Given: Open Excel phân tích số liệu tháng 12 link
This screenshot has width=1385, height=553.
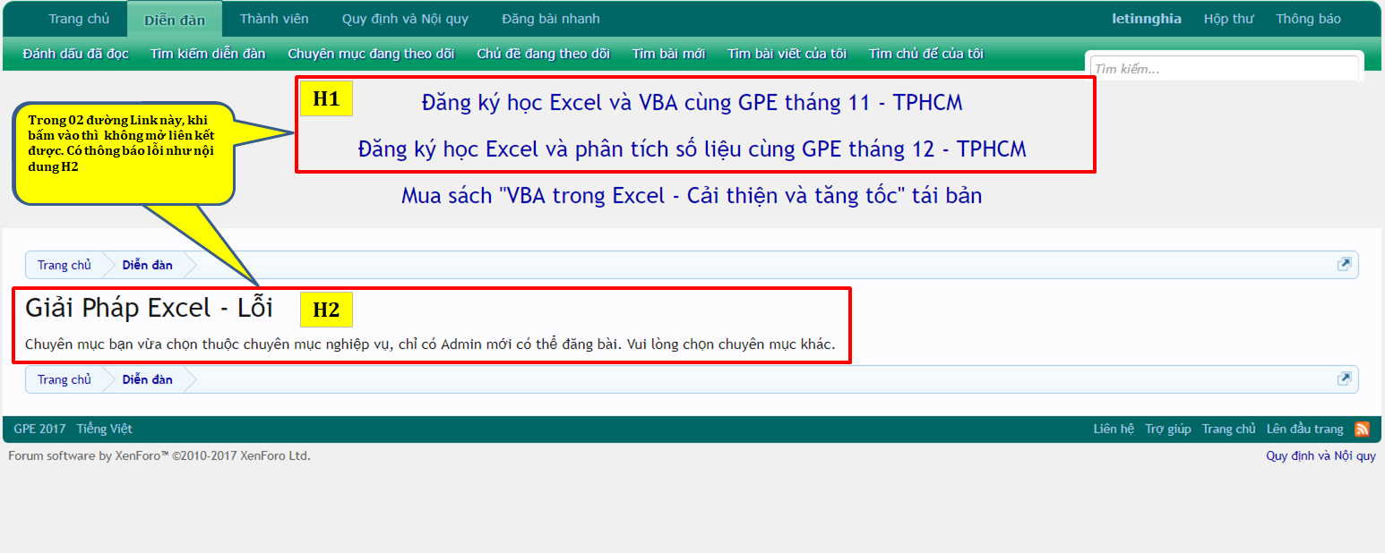Looking at the screenshot, I should coord(692,149).
